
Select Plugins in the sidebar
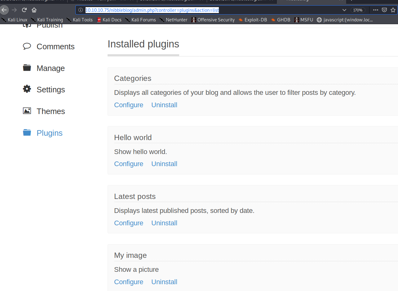49,133
